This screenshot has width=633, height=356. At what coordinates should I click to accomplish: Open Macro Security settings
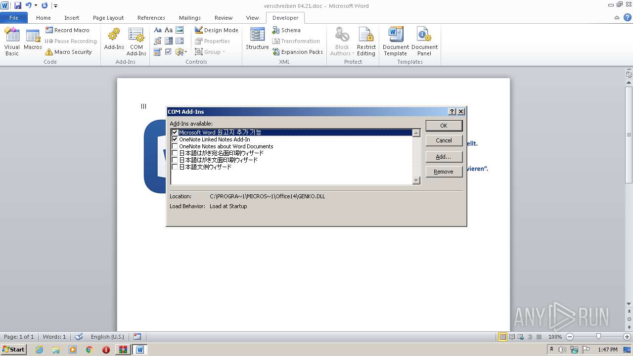click(68, 52)
